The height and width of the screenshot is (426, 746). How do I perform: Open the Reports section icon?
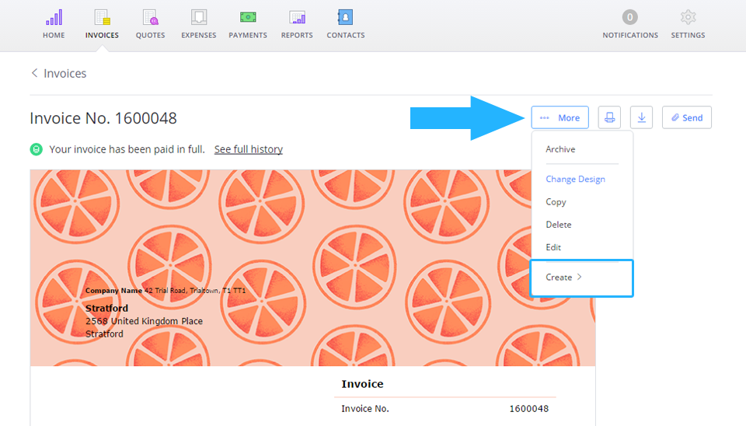(x=297, y=18)
